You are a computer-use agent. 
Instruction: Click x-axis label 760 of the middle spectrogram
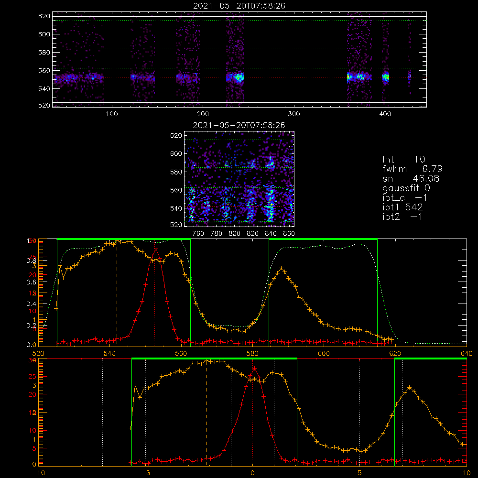click(198, 234)
